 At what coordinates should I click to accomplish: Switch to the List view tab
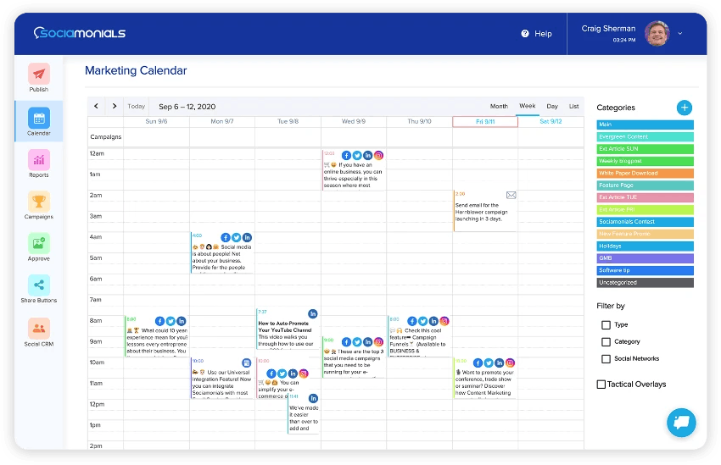pos(574,107)
